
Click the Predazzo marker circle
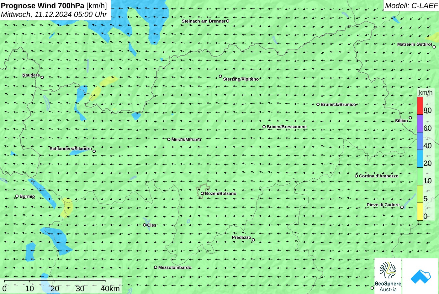point(253,240)
